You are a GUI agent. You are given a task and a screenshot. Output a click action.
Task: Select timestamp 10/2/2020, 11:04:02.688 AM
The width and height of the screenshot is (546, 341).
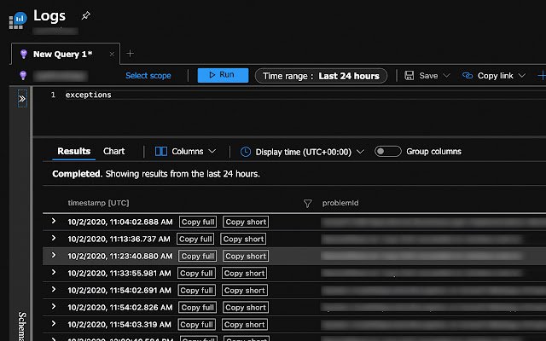click(x=120, y=222)
